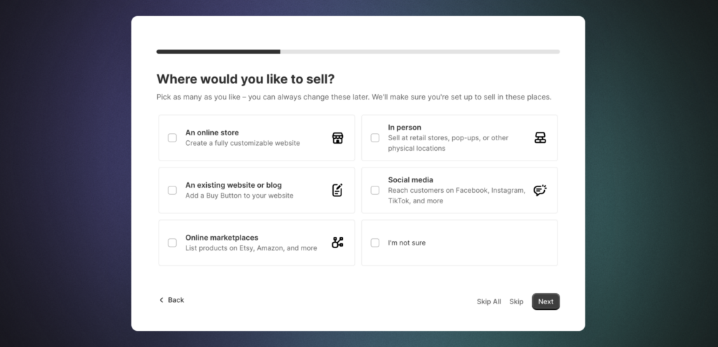
Task: Go Back to the previous step
Action: [x=175, y=300]
